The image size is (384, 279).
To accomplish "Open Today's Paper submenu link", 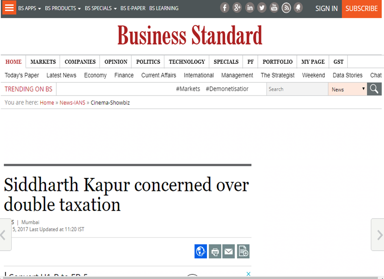I will point(22,75).
